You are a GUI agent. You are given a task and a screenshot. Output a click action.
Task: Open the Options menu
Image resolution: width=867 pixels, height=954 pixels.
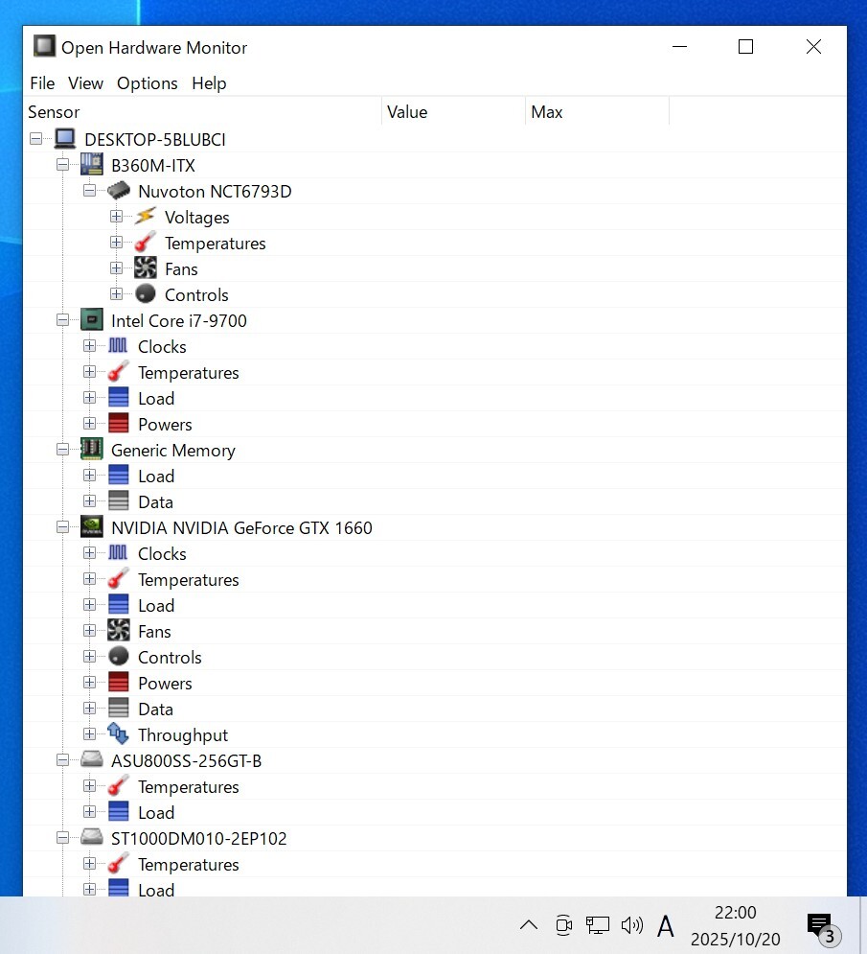pyautogui.click(x=148, y=83)
